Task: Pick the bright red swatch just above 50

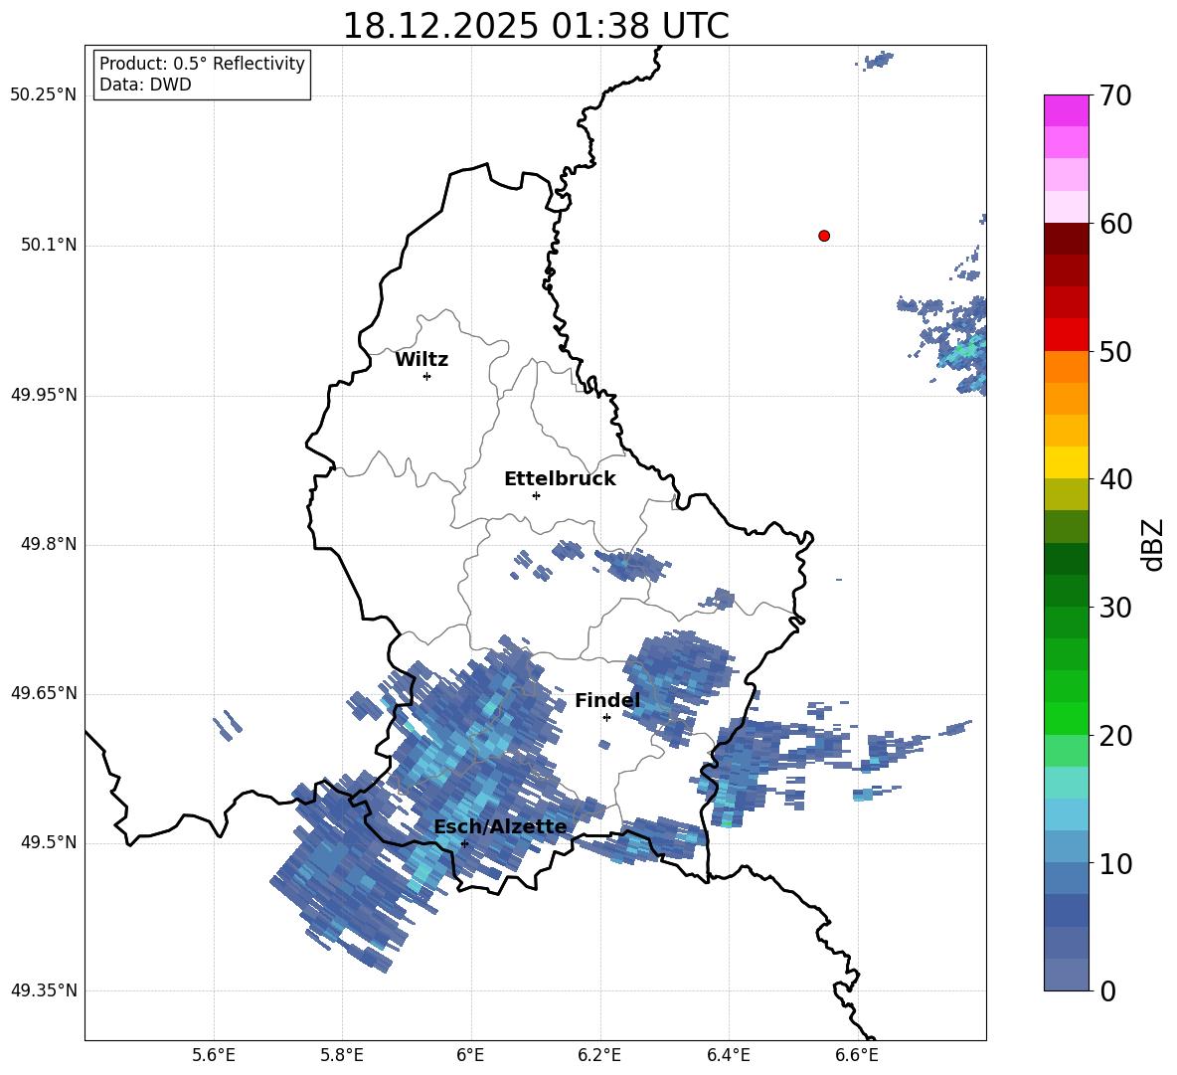Action: click(x=1067, y=335)
